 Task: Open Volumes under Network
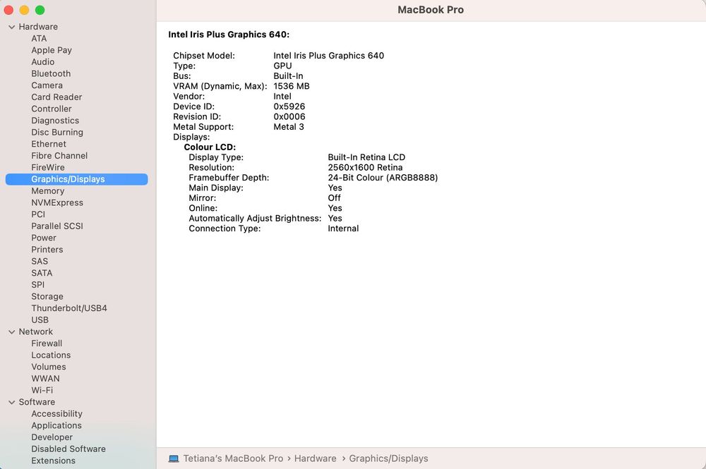(x=49, y=367)
